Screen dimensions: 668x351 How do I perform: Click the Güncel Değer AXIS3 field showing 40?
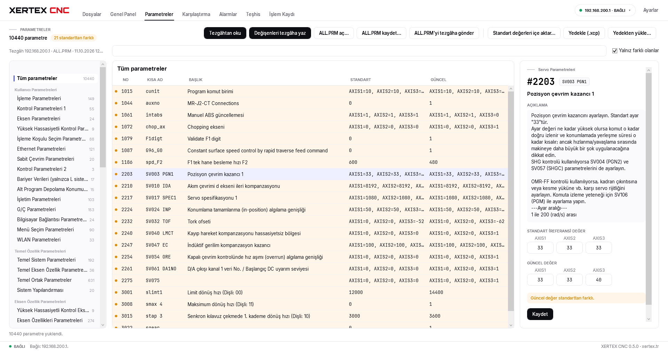click(x=599, y=280)
